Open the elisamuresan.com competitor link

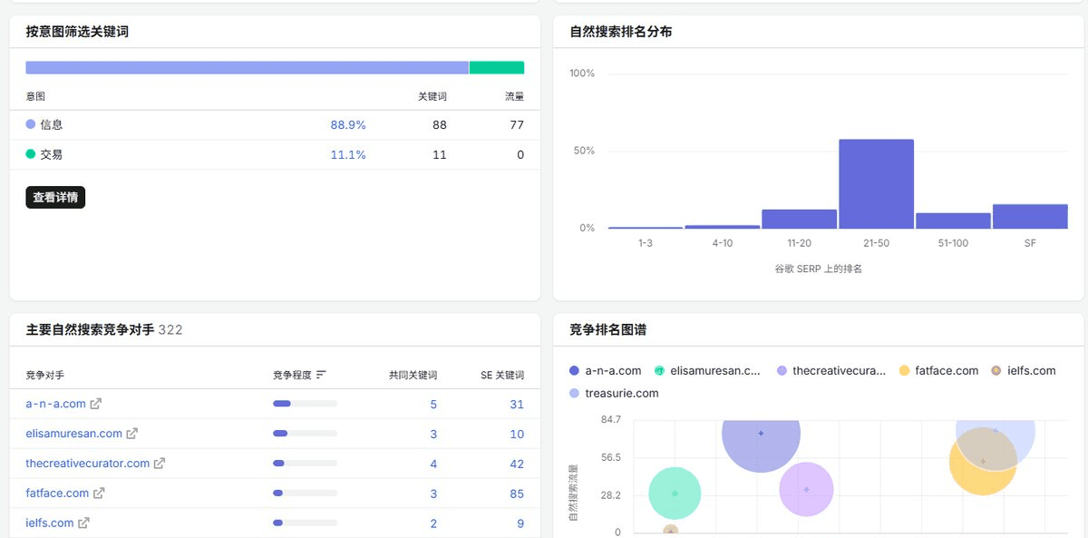click(73, 434)
